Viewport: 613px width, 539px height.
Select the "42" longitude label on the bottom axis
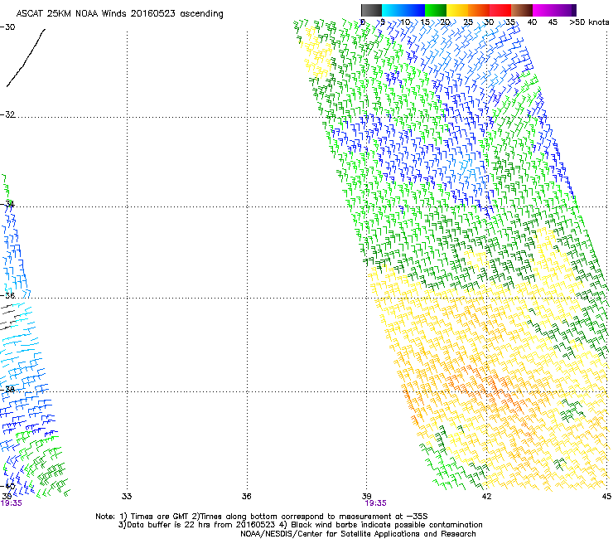[x=486, y=497]
